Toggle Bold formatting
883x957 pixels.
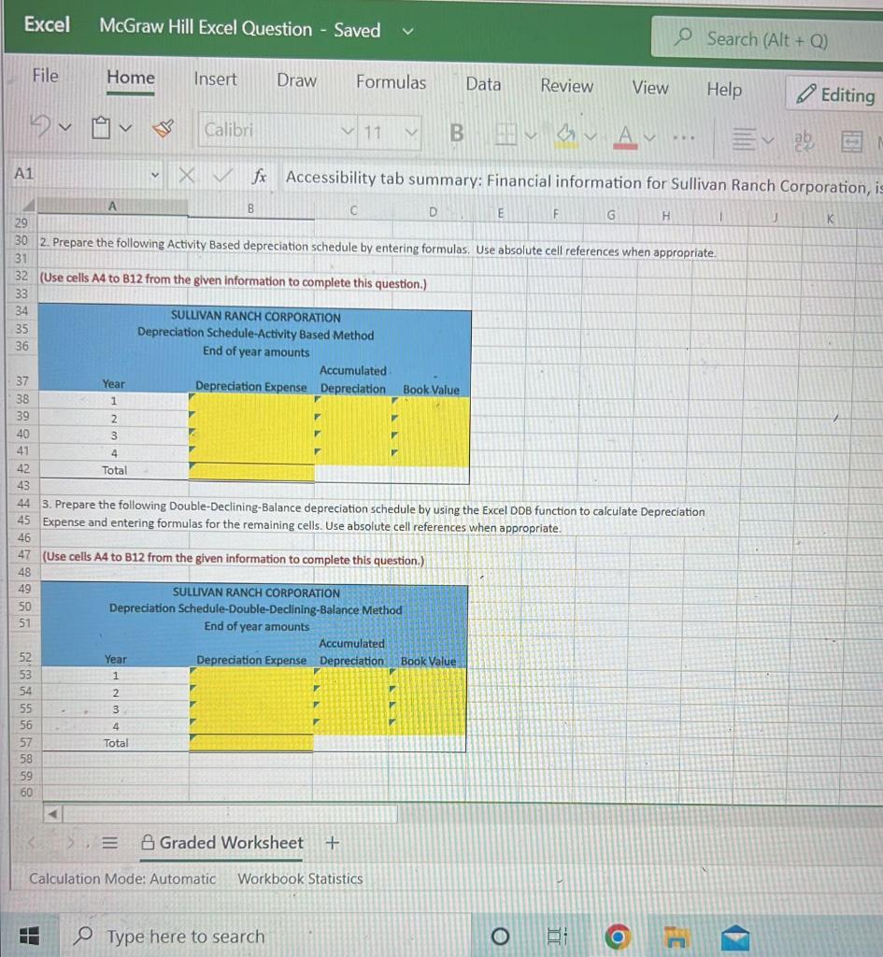pyautogui.click(x=457, y=133)
